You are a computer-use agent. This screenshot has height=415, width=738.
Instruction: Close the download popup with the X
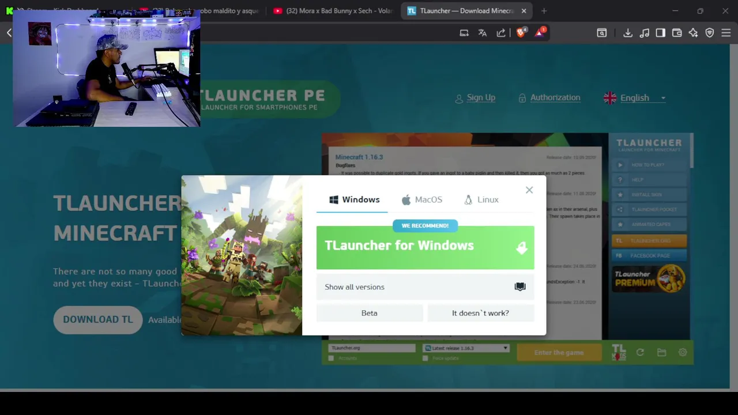pos(529,190)
